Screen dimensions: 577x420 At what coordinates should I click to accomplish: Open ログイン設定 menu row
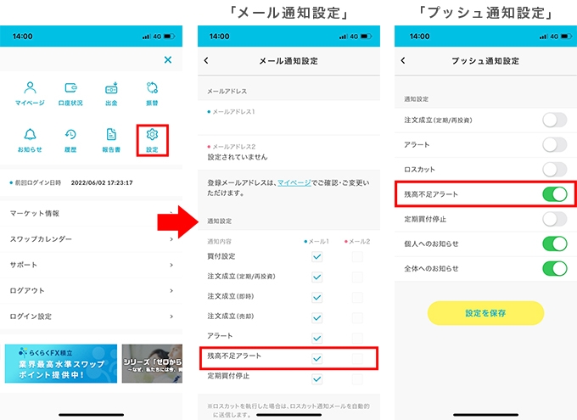[x=91, y=316]
